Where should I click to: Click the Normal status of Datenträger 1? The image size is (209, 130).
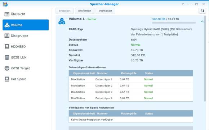[148, 79]
